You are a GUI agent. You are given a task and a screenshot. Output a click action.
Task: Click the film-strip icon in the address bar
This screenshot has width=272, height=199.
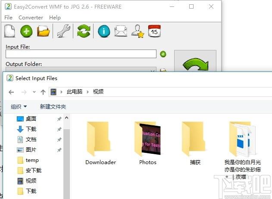[x=53, y=92]
